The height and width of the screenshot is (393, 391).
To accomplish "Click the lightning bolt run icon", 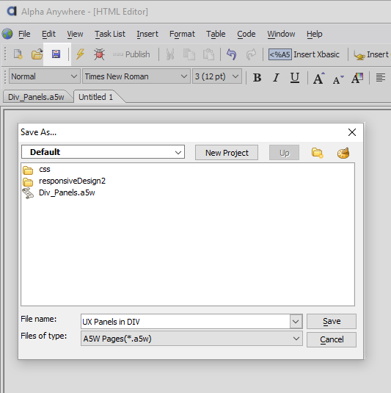I will (x=80, y=54).
